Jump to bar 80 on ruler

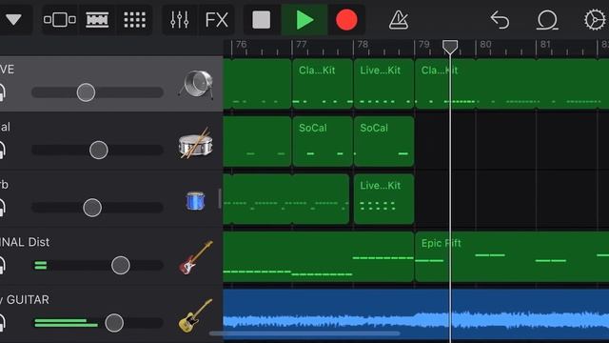tap(485, 45)
